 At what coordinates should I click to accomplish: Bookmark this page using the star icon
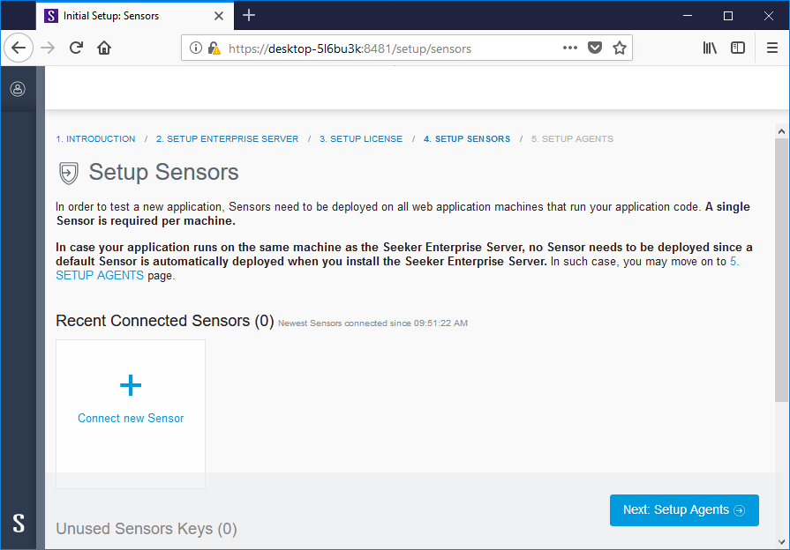tap(618, 48)
